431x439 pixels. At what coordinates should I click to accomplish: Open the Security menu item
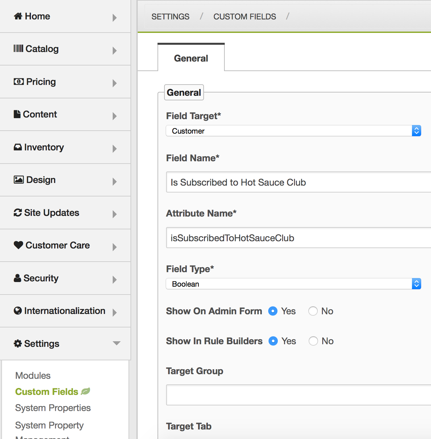coord(65,278)
